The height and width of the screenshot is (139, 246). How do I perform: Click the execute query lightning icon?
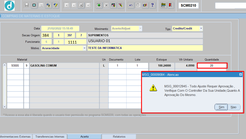56,5
